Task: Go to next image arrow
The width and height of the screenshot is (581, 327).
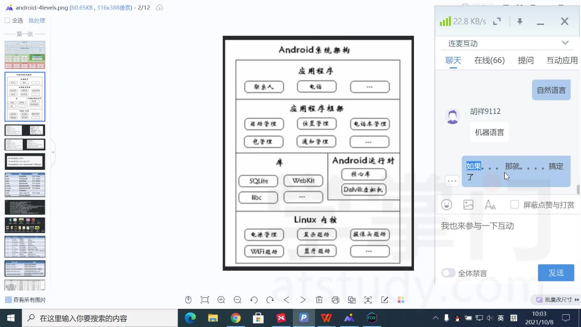Action: (303, 300)
